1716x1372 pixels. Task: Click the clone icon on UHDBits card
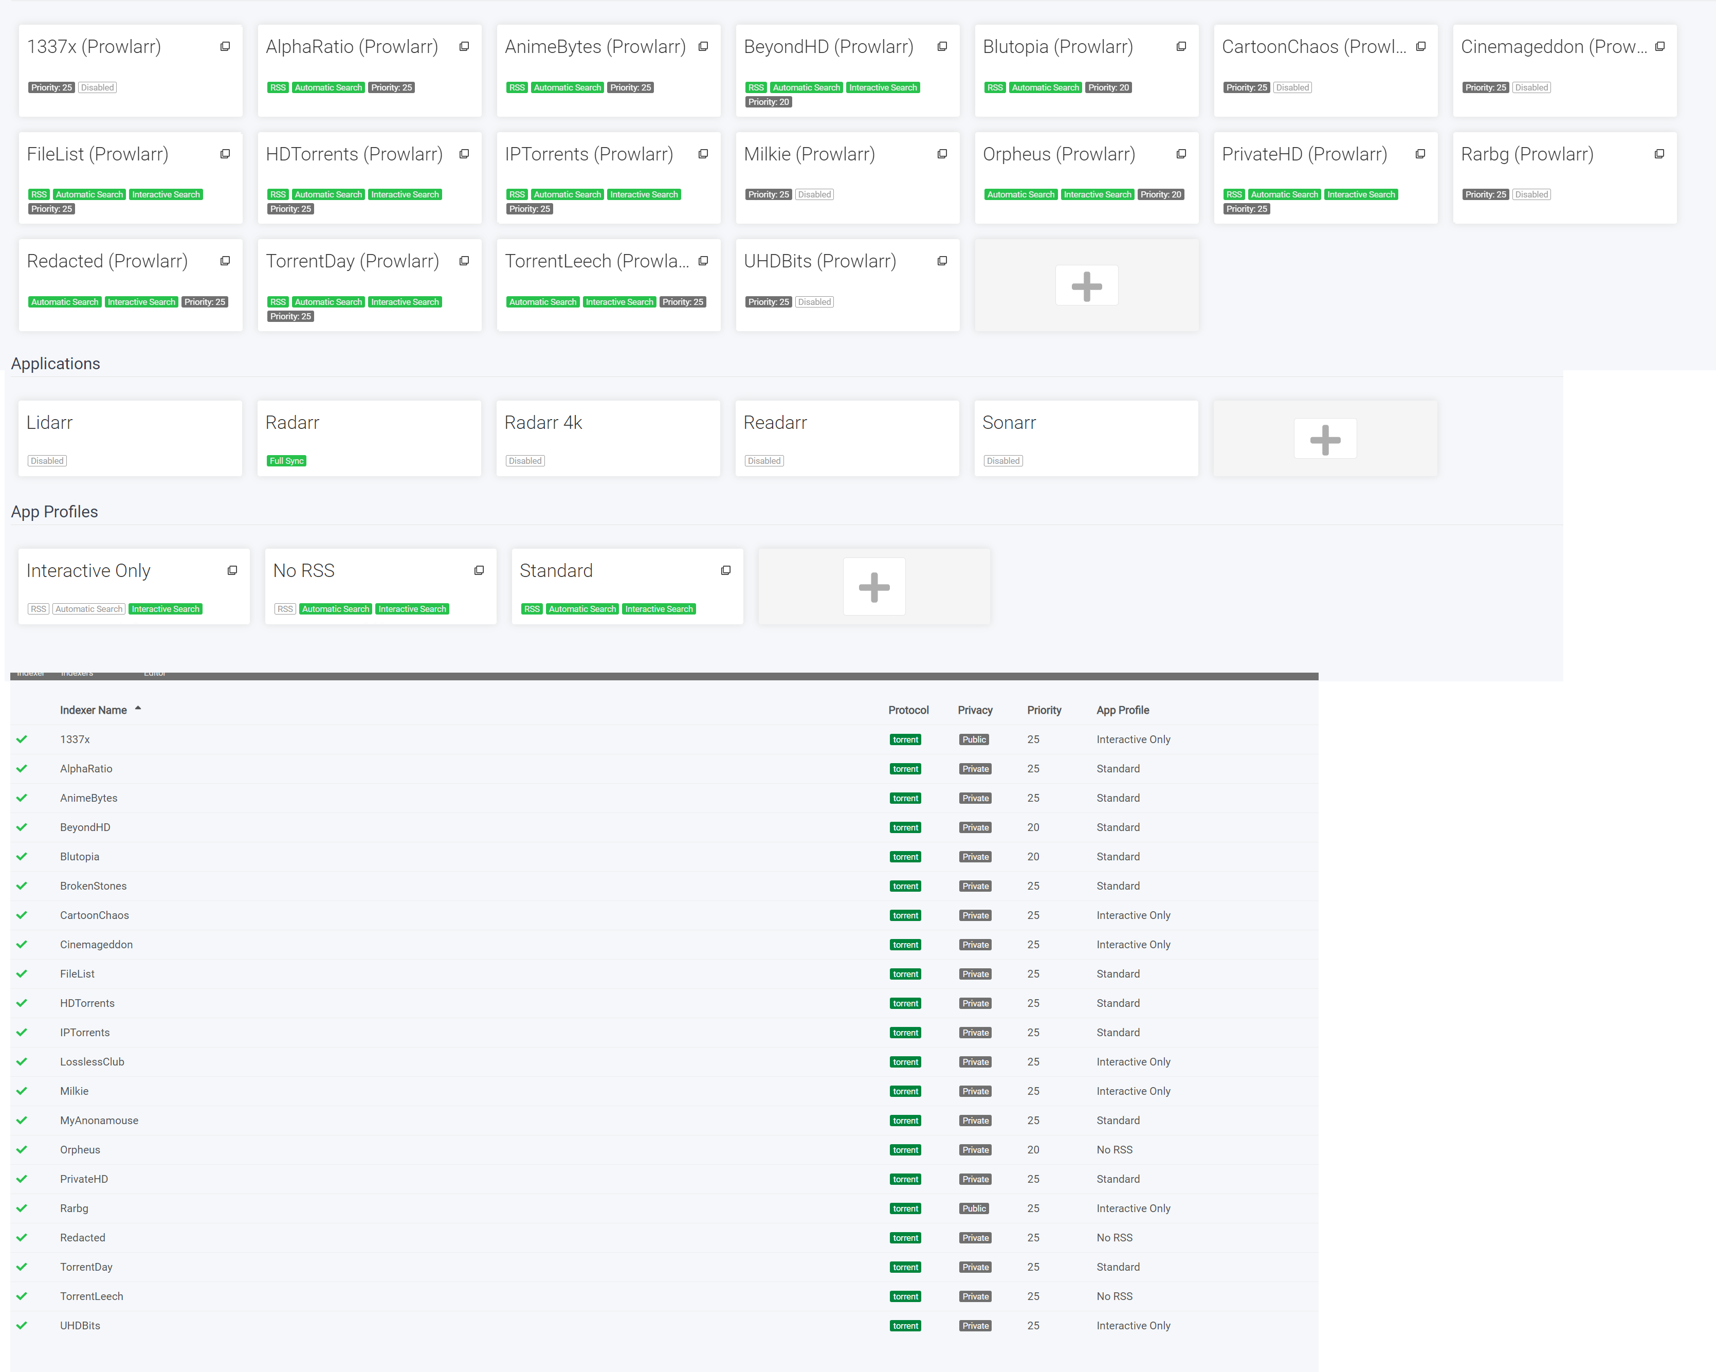pos(942,260)
